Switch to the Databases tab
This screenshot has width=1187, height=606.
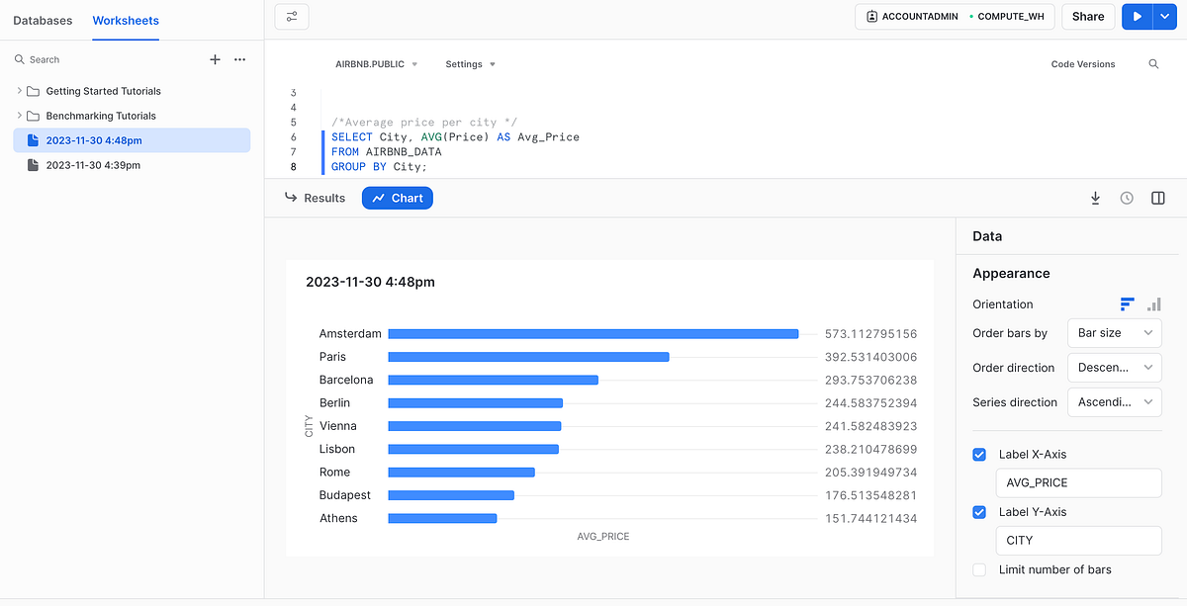[44, 20]
